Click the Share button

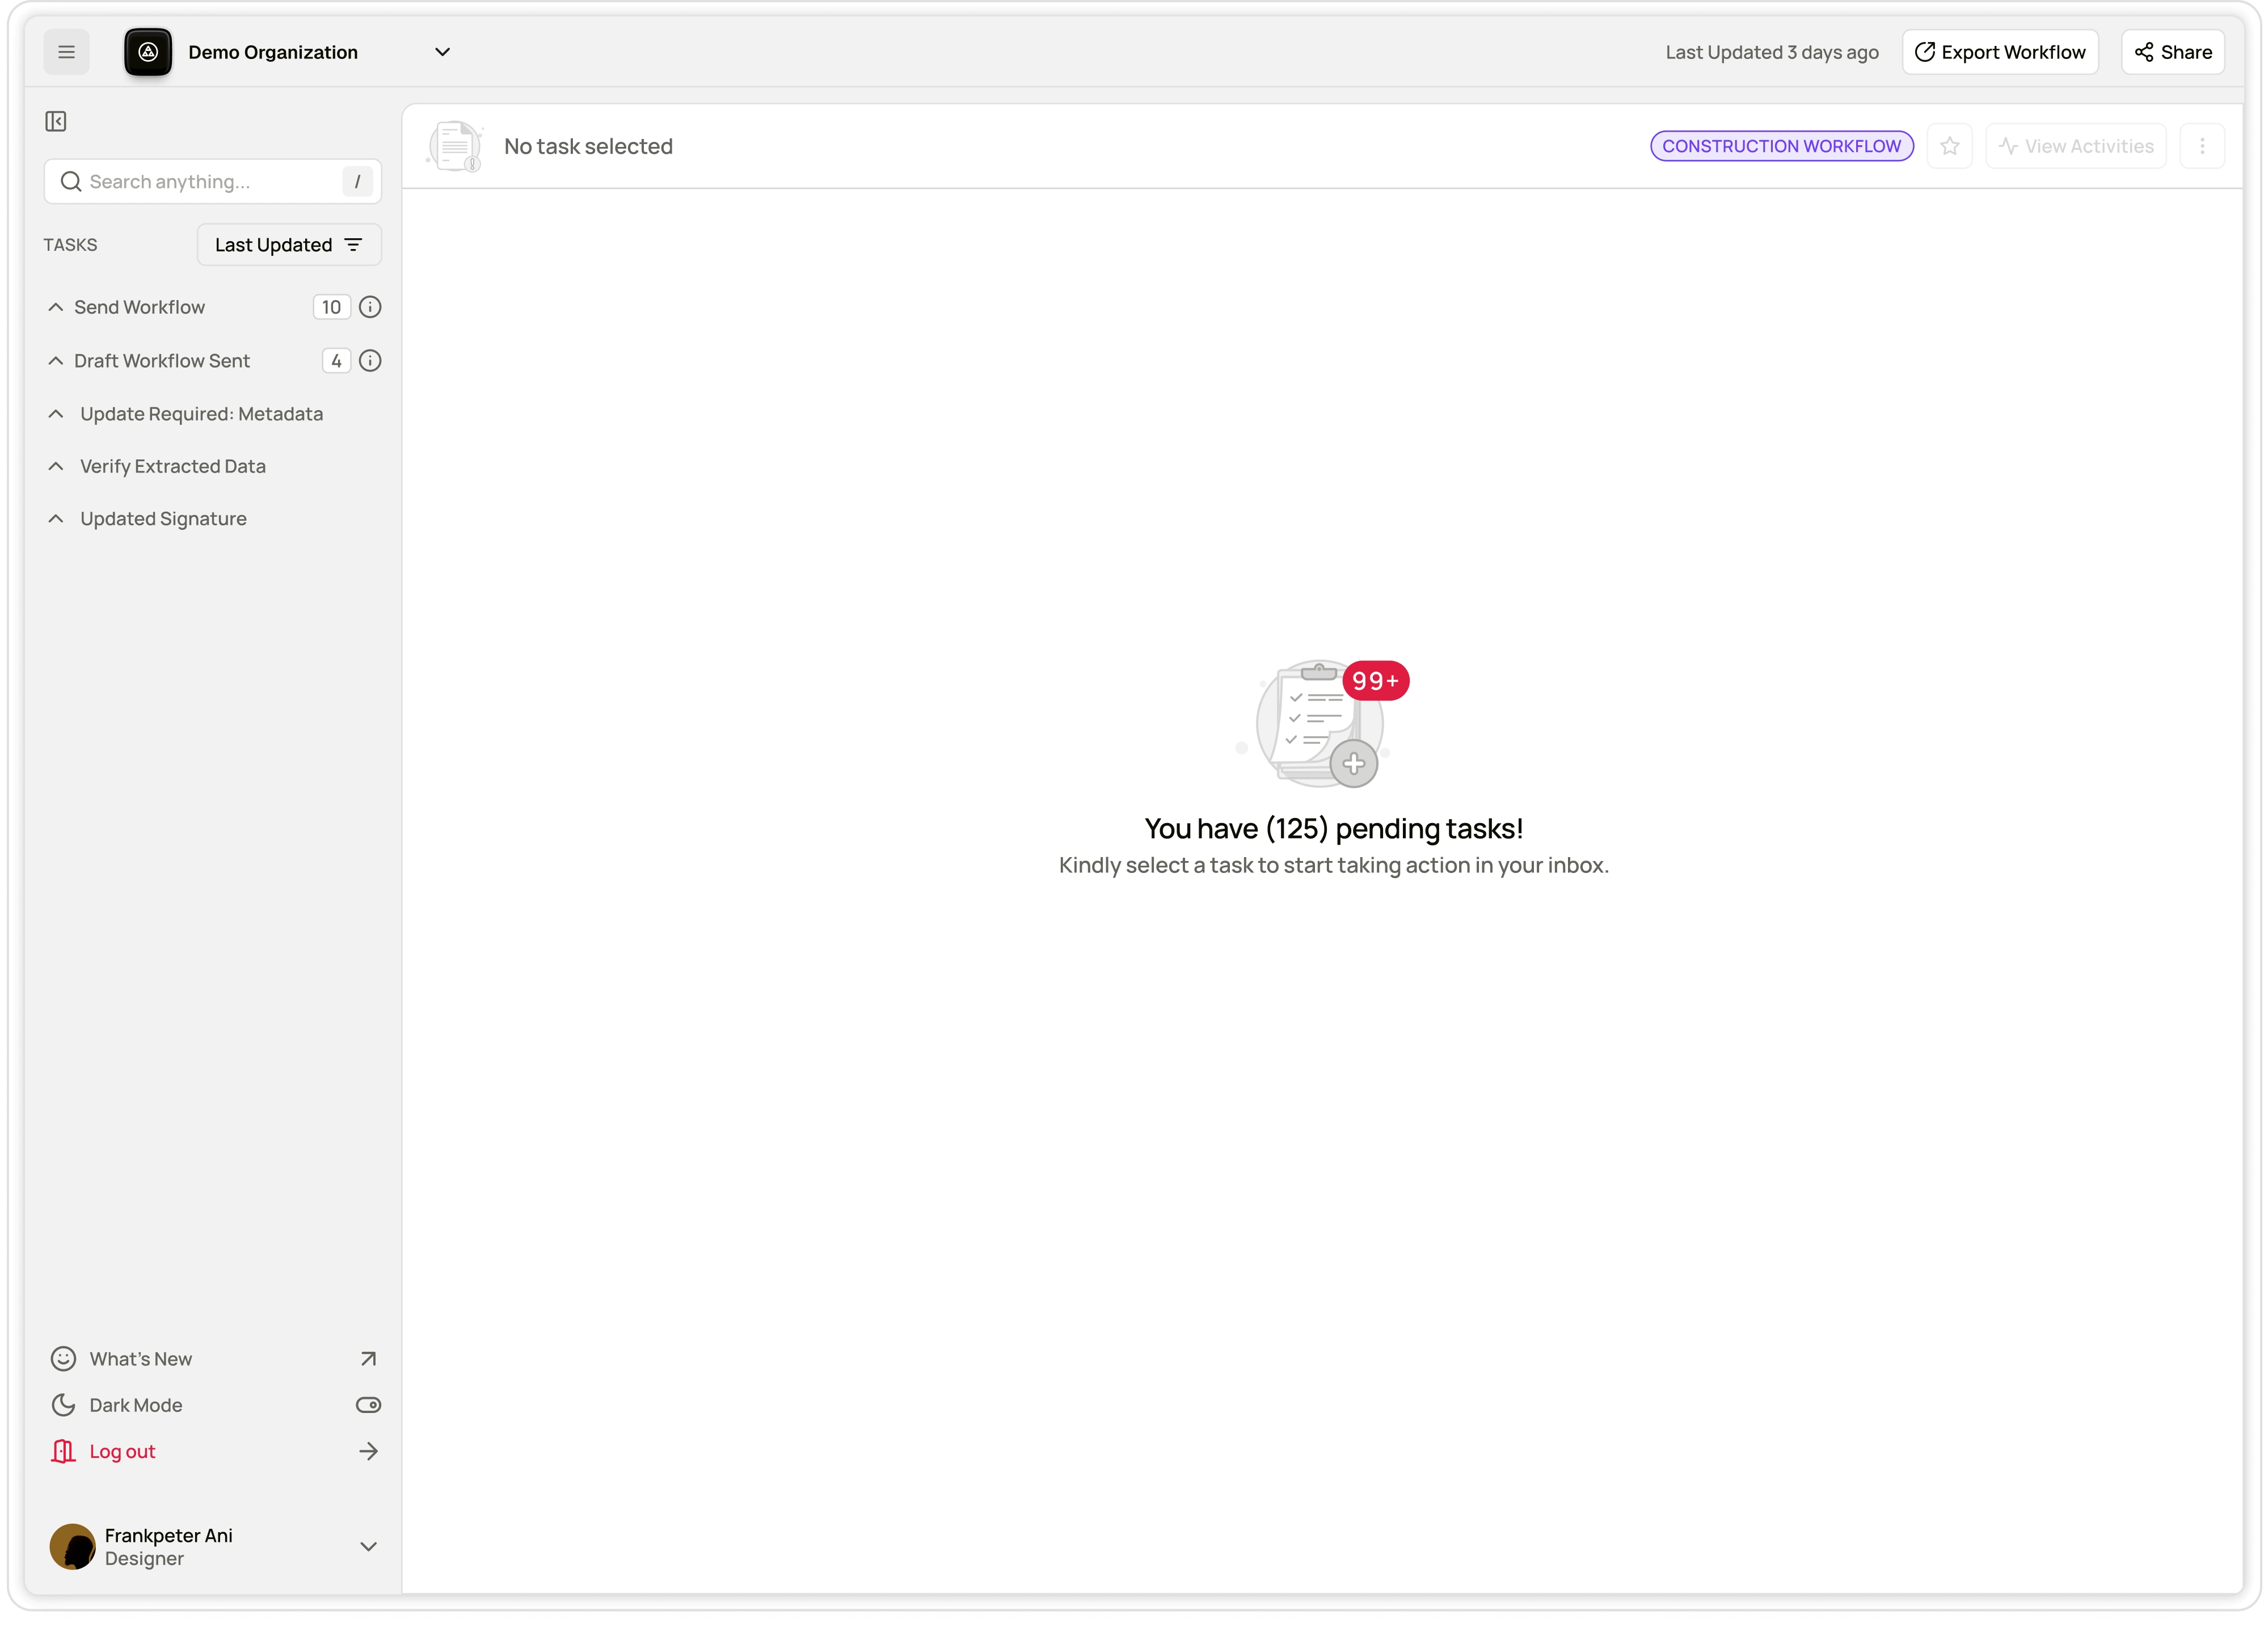2172,52
